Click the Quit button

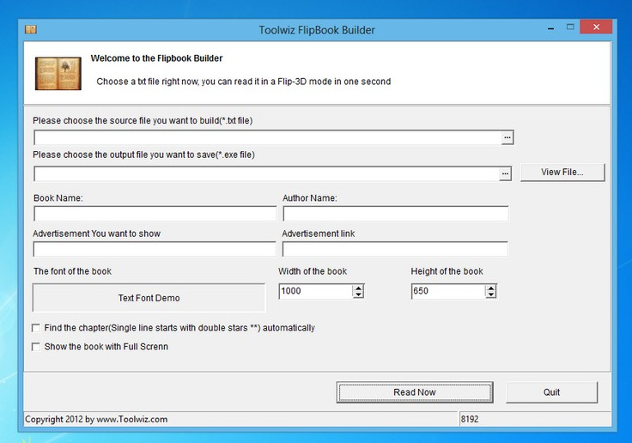[551, 392]
